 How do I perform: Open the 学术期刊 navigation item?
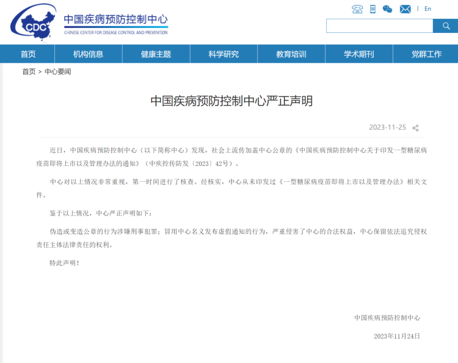(358, 54)
